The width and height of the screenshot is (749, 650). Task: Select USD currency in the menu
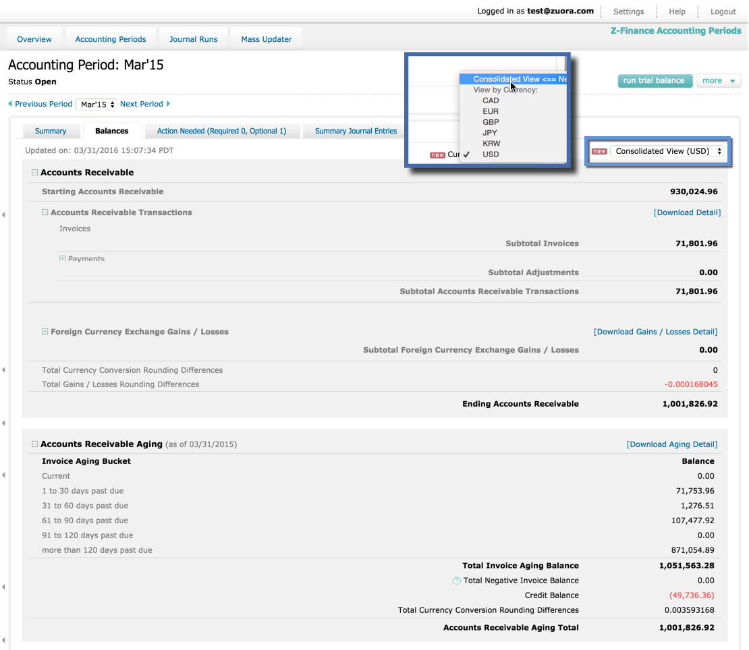[491, 154]
